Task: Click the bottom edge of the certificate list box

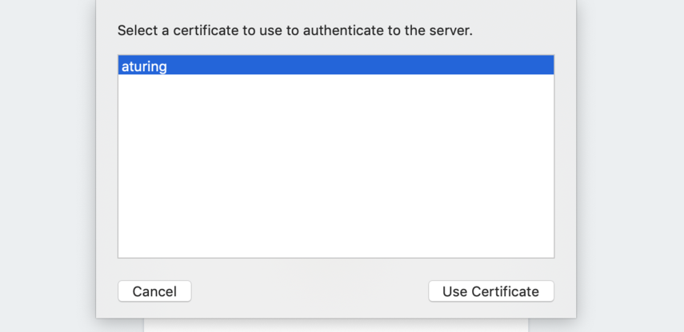Action: tap(336, 257)
